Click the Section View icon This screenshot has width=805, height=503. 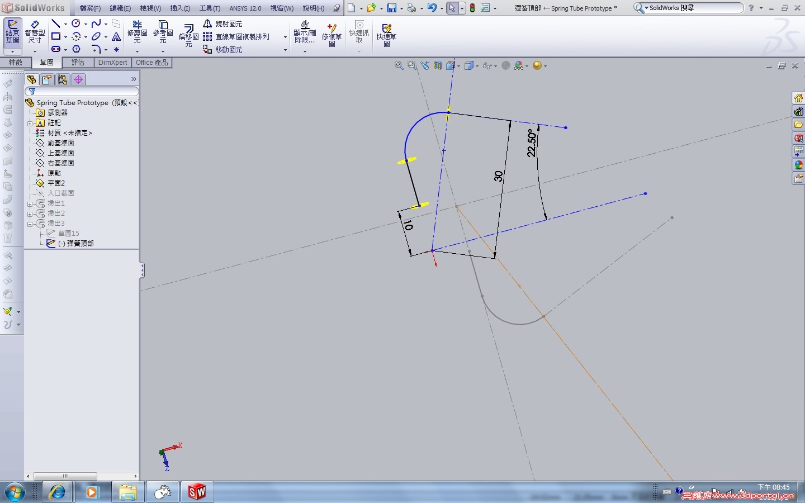pyautogui.click(x=438, y=65)
